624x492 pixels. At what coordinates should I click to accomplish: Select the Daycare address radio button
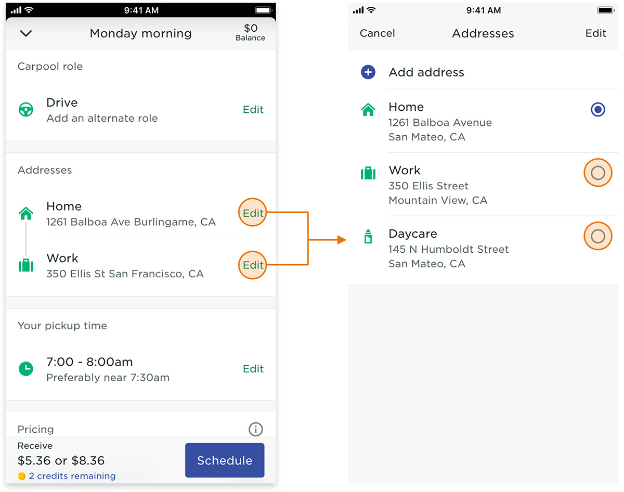click(x=598, y=236)
